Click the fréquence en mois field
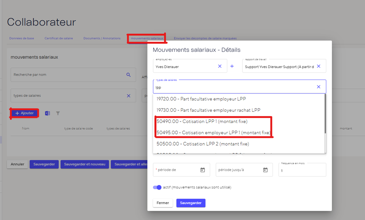 (x=302, y=171)
